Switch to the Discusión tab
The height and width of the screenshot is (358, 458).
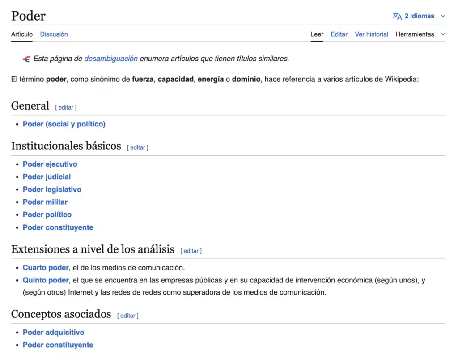[54, 34]
